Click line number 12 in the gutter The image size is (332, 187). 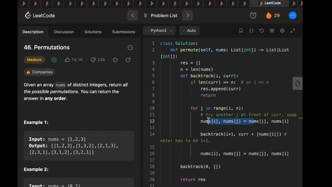point(152,121)
